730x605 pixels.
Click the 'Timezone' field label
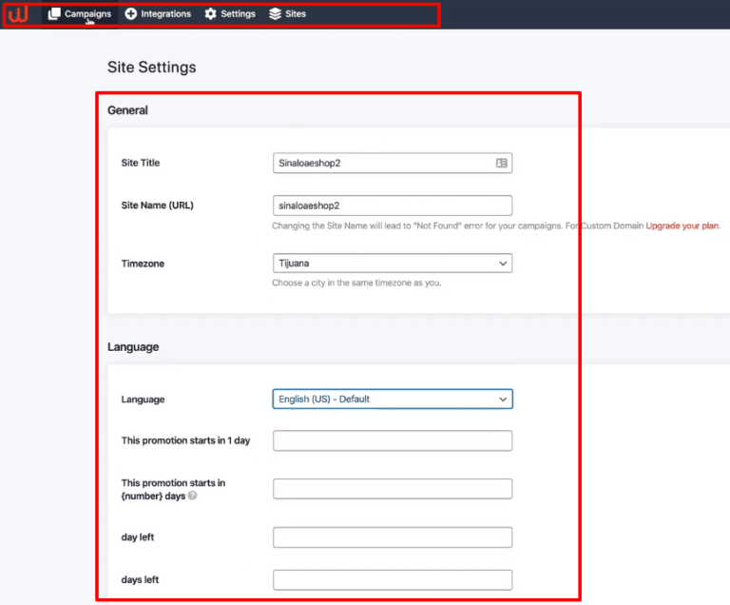point(143,263)
